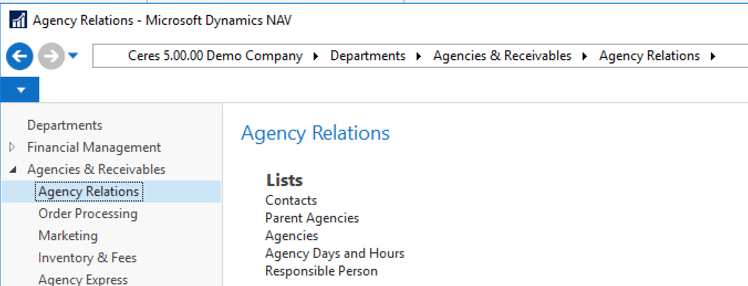Select Ceres 5.00.00 Demo Company breadcrumb
The height and width of the screenshot is (286, 748).
pos(215,56)
